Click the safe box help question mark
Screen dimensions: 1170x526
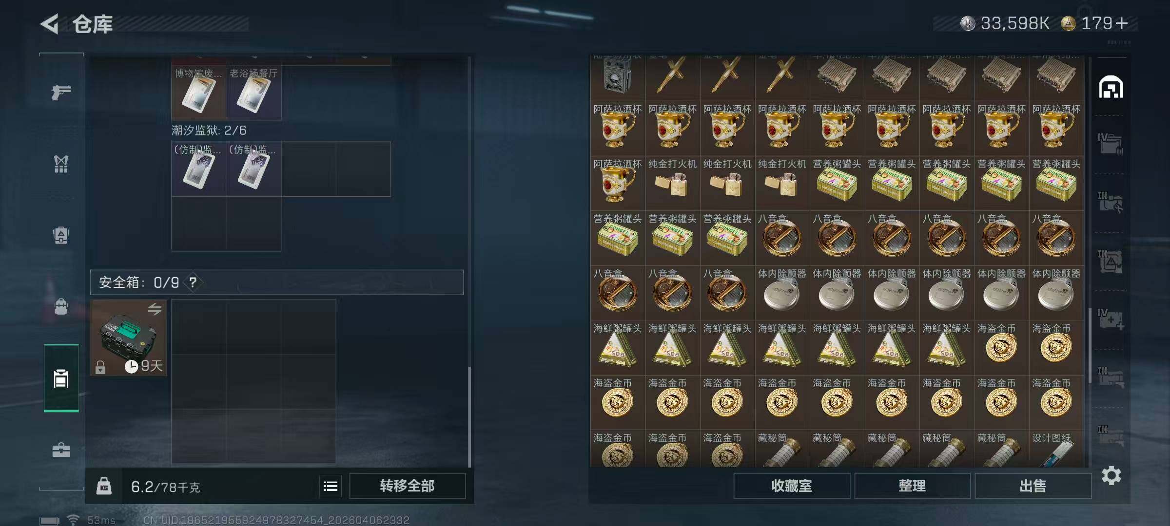click(x=193, y=282)
